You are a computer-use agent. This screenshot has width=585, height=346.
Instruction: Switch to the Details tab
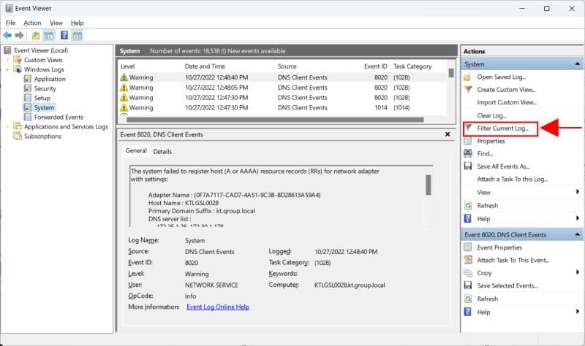pyautogui.click(x=162, y=151)
